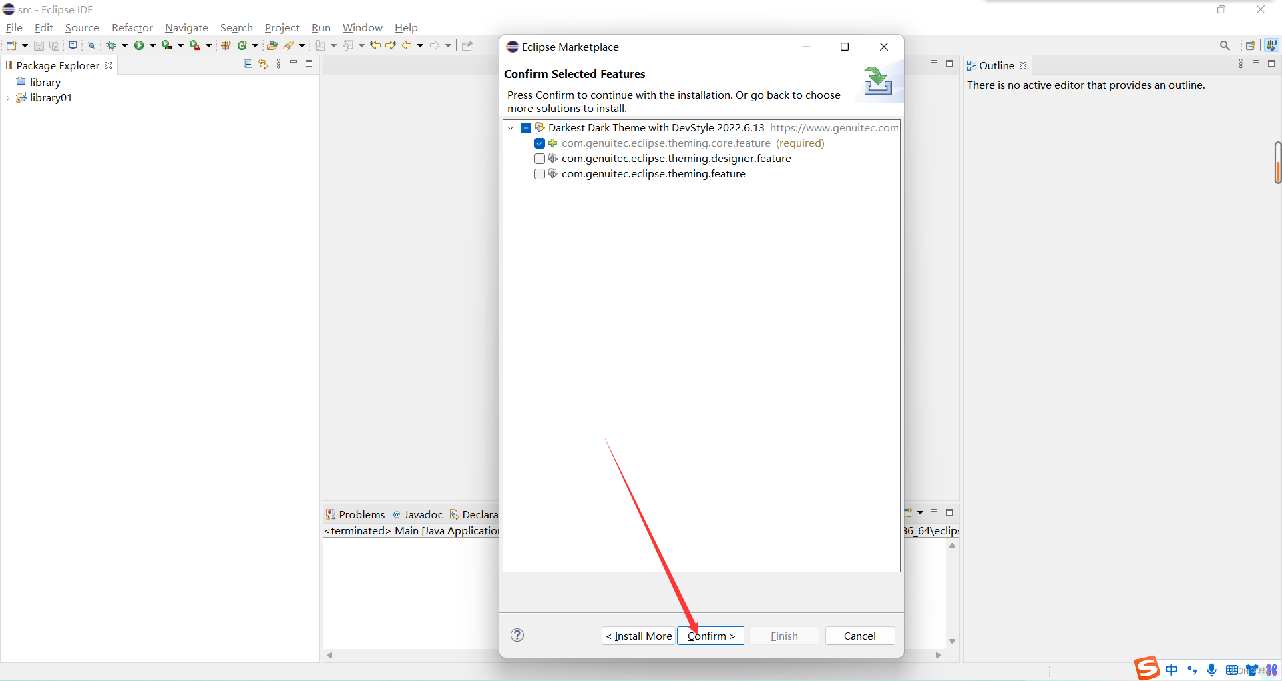Click the Save All toolbar icon
This screenshot has width=1282, height=681.
[x=55, y=45]
